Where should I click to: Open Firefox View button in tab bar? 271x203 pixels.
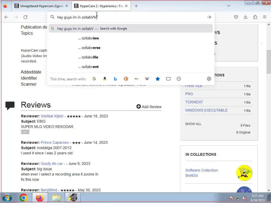point(5,6)
